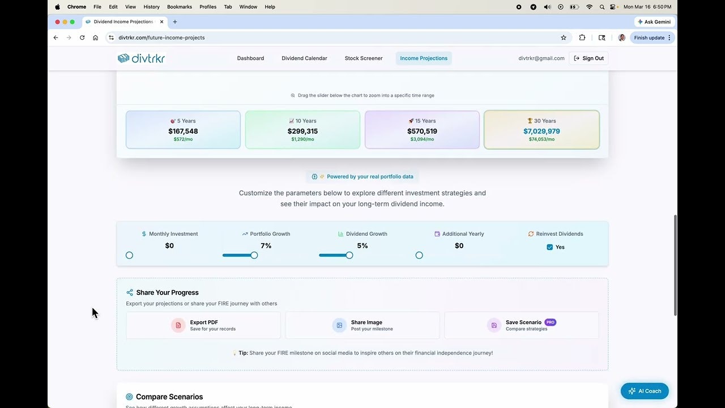Screen dimensions: 725x408
Task: Click the Wi-Fi icon in menu bar
Action: [x=589, y=7]
